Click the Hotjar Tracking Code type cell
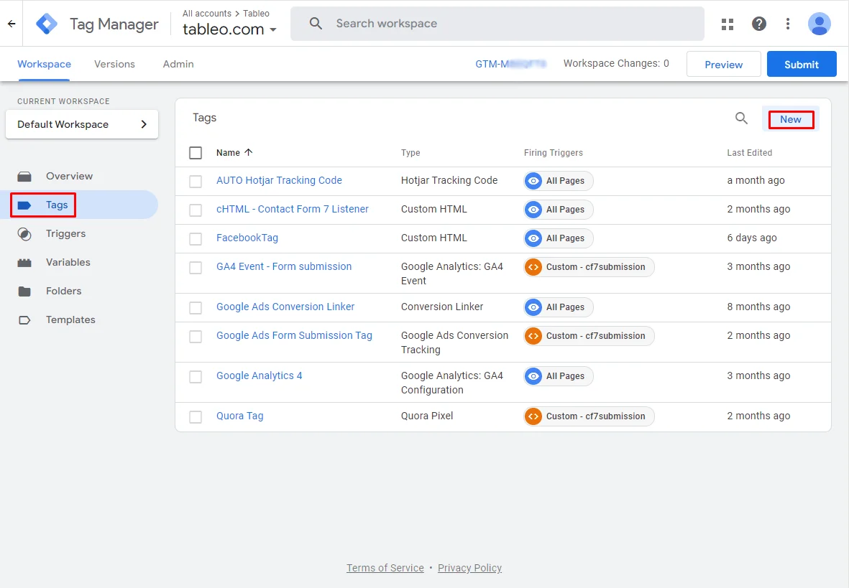 point(449,181)
